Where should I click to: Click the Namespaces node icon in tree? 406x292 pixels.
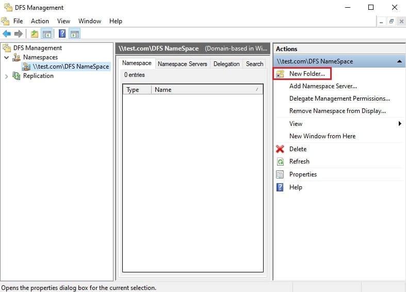coord(17,57)
